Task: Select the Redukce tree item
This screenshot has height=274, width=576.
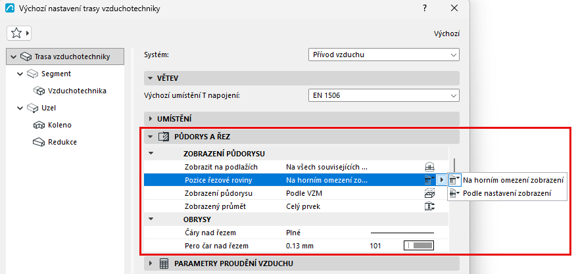Action: 62,142
